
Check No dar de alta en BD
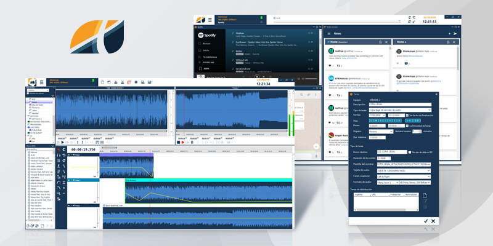coord(410,152)
